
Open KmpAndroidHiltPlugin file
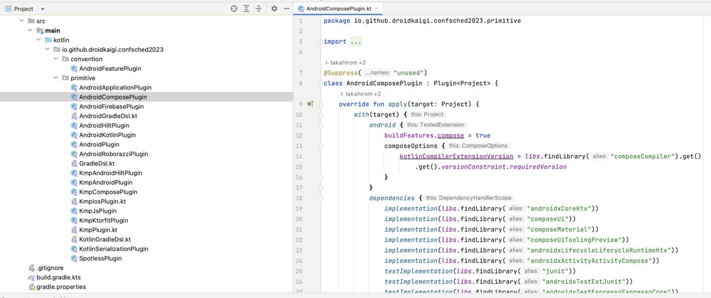(x=106, y=173)
